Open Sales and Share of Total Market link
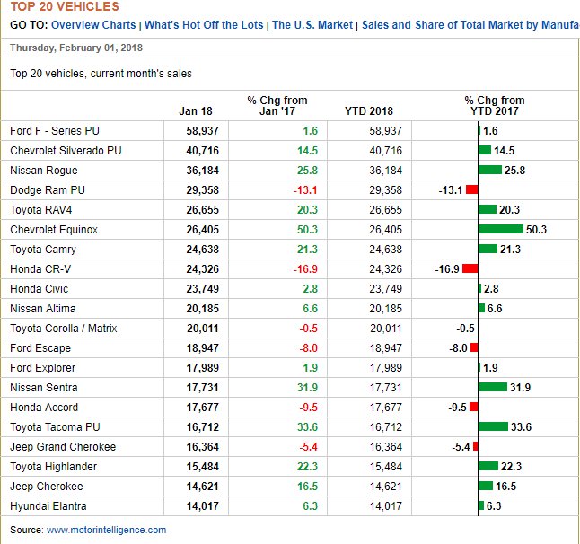The image size is (580, 544). pyautogui.click(x=470, y=25)
